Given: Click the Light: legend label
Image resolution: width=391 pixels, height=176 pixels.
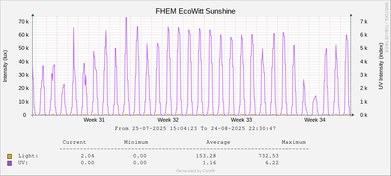Looking at the screenshot, I should click(28, 156).
